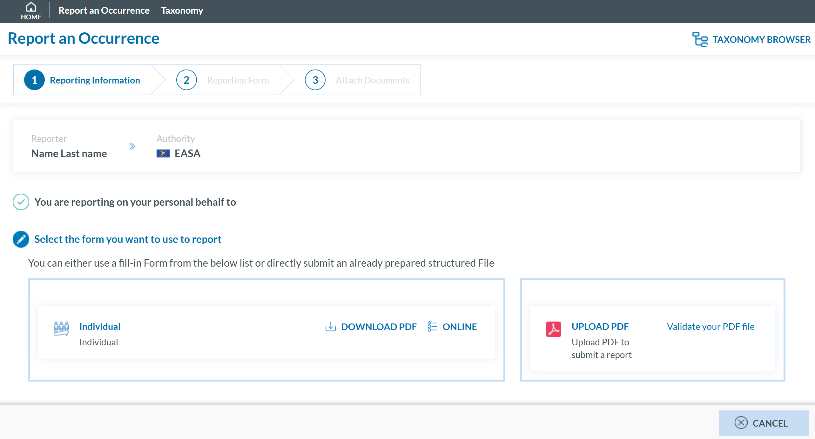Click the UPLOAD PDF heading

[x=600, y=326]
